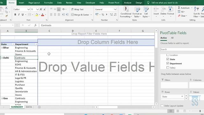The height and width of the screenshot is (115, 204).
Task: Click the Format Painter brush
Action: [x=6, y=16]
